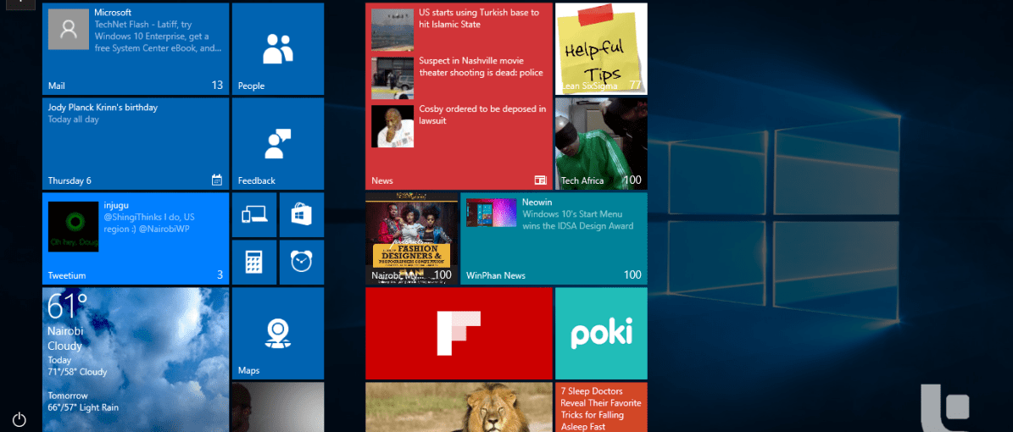Open the Alarms clock small tile
The height and width of the screenshot is (432, 1013).
coord(302,263)
